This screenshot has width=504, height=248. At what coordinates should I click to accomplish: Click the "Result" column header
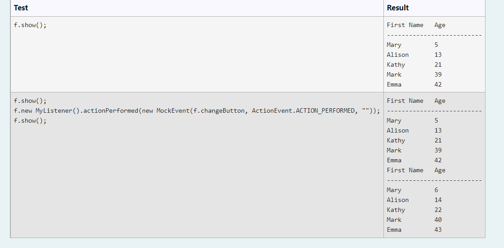pyautogui.click(x=434, y=8)
